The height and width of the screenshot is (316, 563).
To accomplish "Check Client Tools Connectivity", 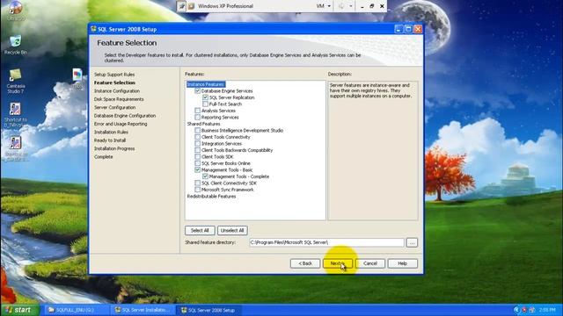I will (197, 137).
